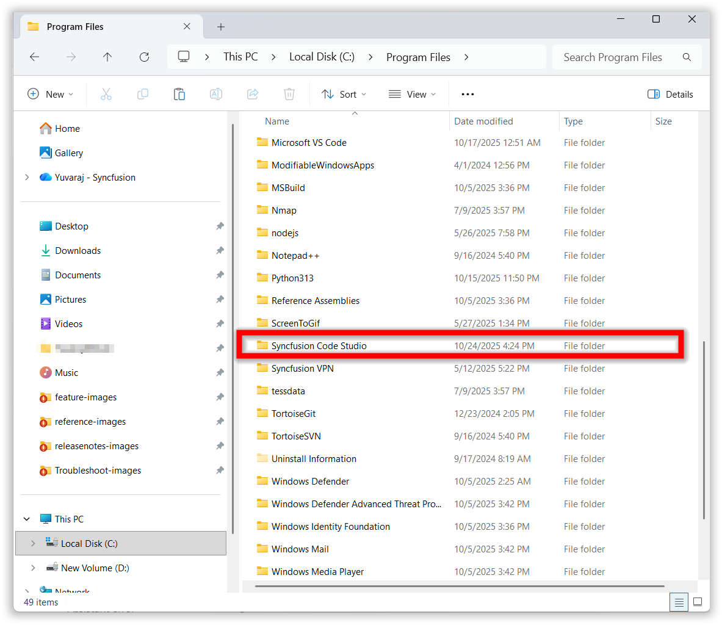Switch to details list view in status bar

point(679,602)
